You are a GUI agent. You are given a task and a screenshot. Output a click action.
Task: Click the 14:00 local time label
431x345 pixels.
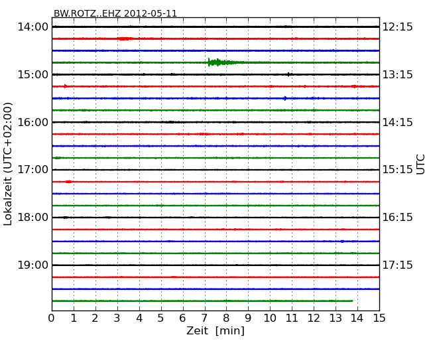[32, 27]
